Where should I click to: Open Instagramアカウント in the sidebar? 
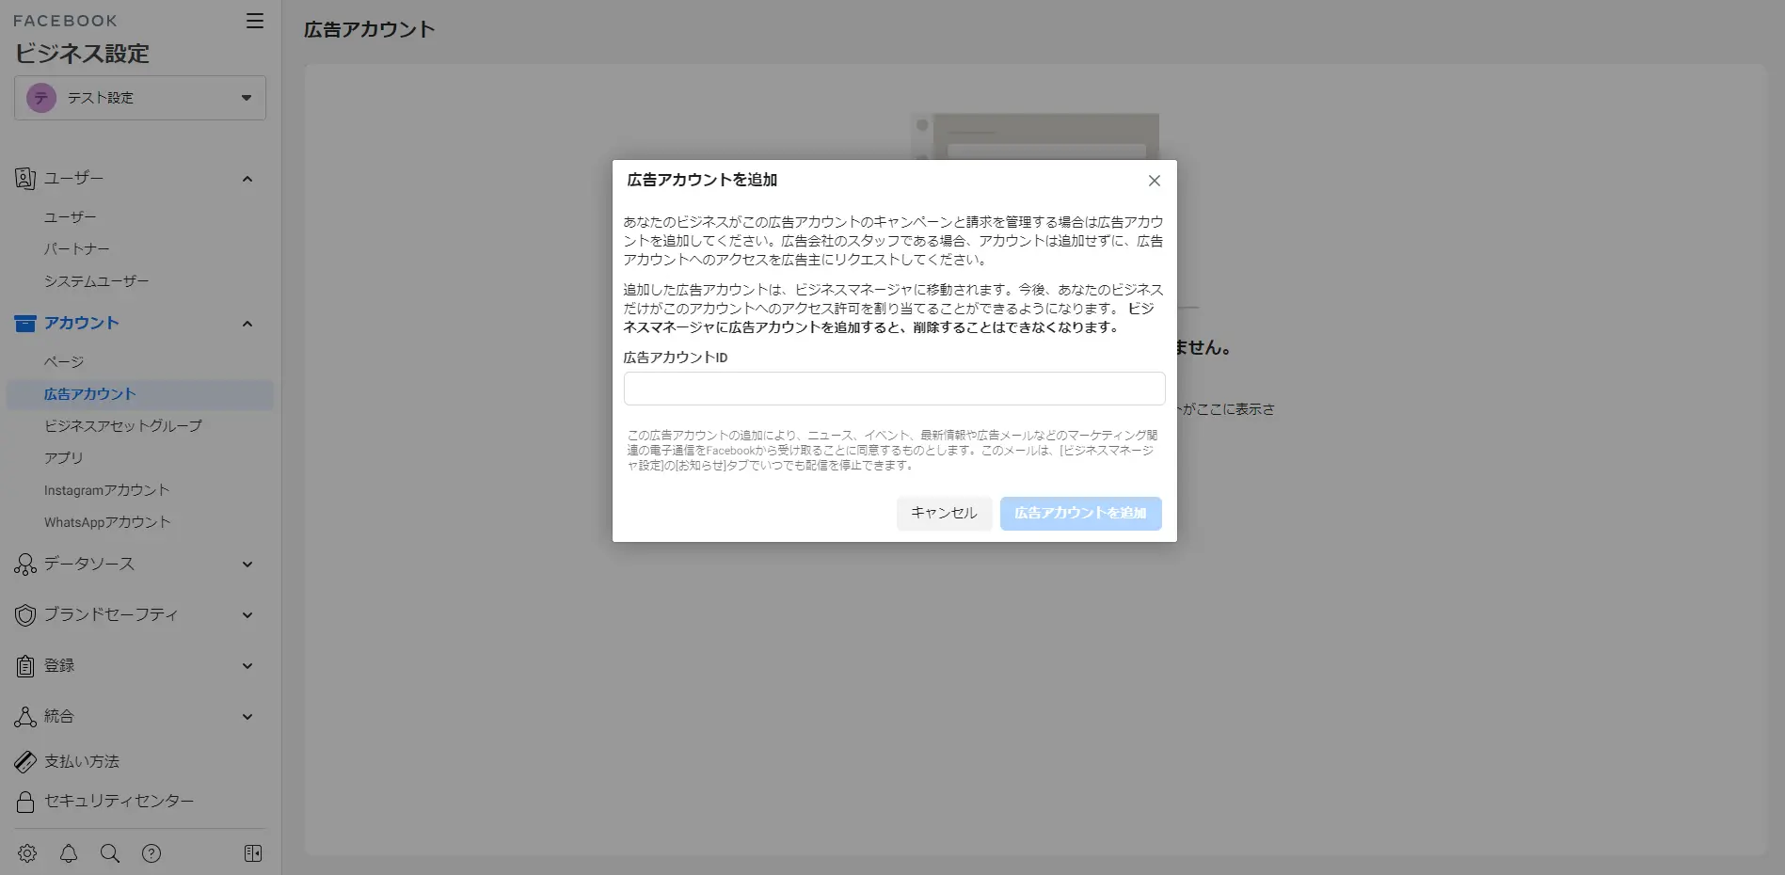pos(106,490)
